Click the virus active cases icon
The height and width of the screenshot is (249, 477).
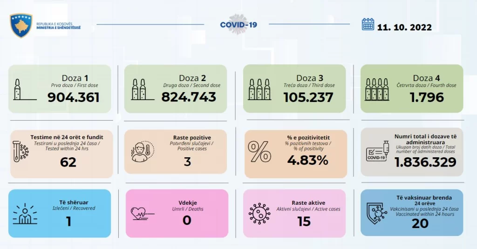point(259,214)
